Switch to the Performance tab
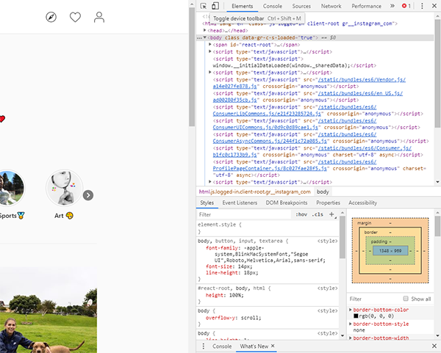Screen dimensions: 441x353 (366, 6)
